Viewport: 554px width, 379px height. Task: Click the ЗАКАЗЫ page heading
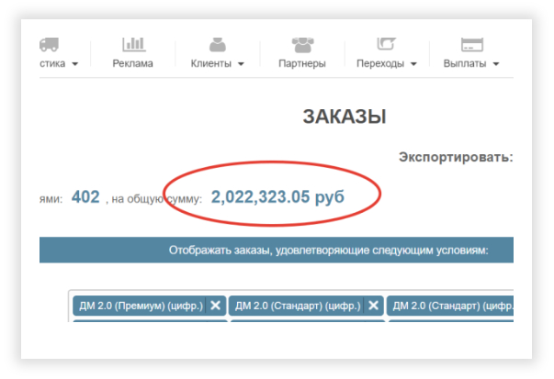(345, 116)
